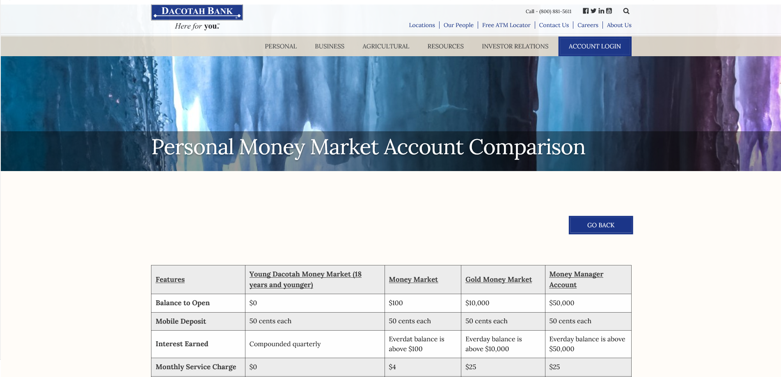781x377 pixels.
Task: Go to the Contact Us link
Action: 554,25
